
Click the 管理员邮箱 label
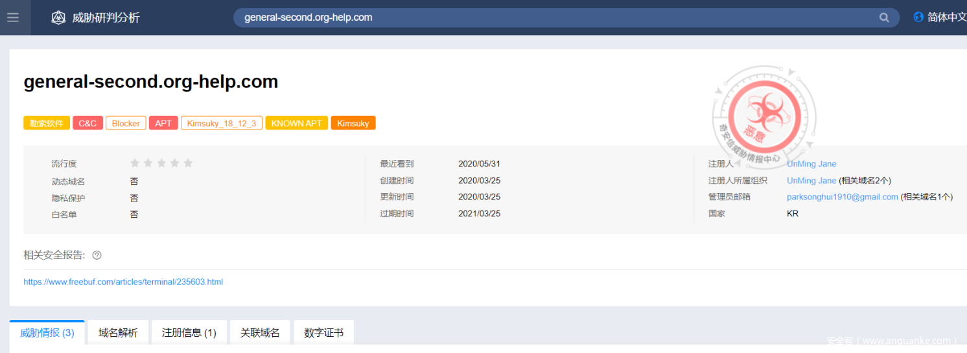[x=729, y=197]
